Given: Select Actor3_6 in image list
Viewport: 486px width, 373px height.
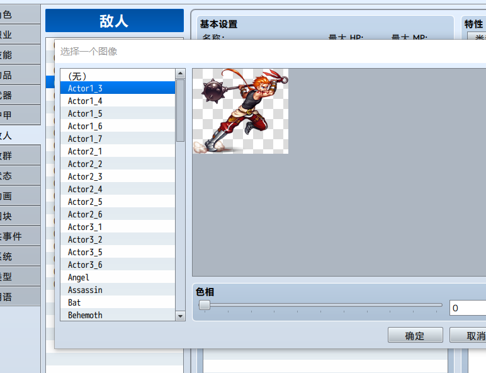Looking at the screenshot, I should [118, 265].
